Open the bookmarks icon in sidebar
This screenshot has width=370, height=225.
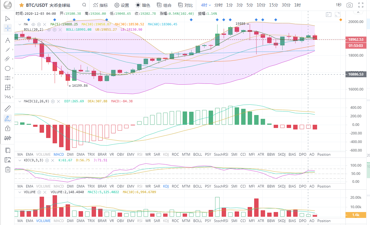point(8,150)
